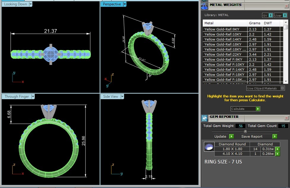
Task: Select the Diamond Round gem thumbnail
Action: [209, 147]
